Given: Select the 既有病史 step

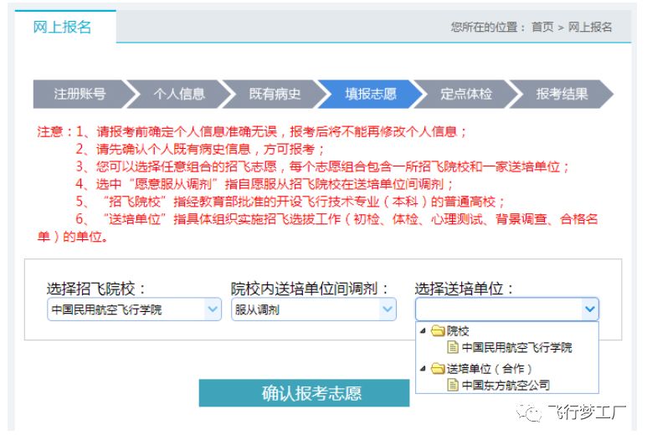Looking at the screenshot, I should [x=275, y=94].
